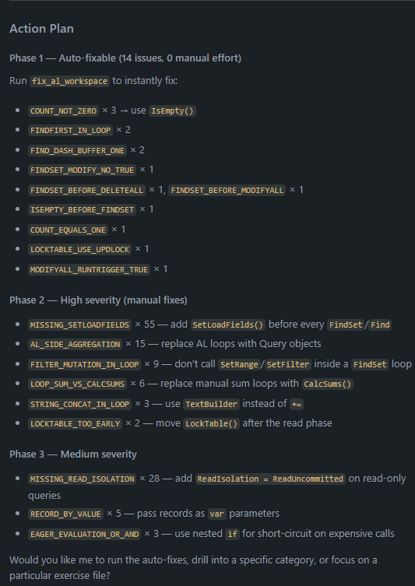Click the LOCKTABLE_USE_UPDLOCK tag
This screenshot has width=415, height=586.
[79, 249]
